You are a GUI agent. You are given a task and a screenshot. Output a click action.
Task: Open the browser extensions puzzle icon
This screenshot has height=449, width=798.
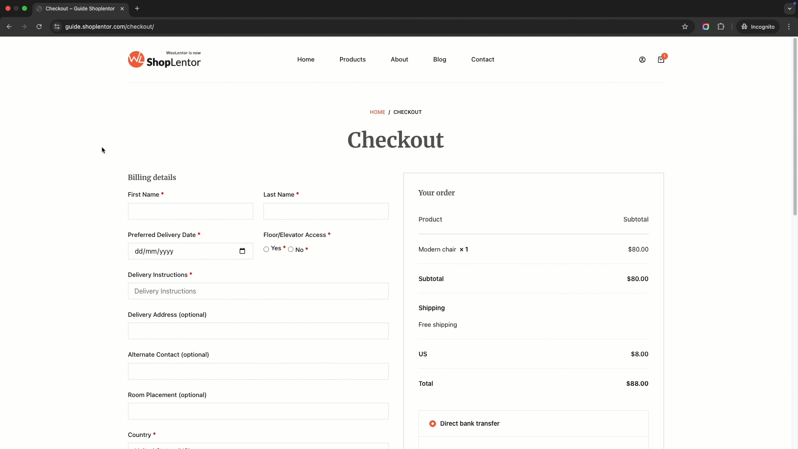pos(721,27)
